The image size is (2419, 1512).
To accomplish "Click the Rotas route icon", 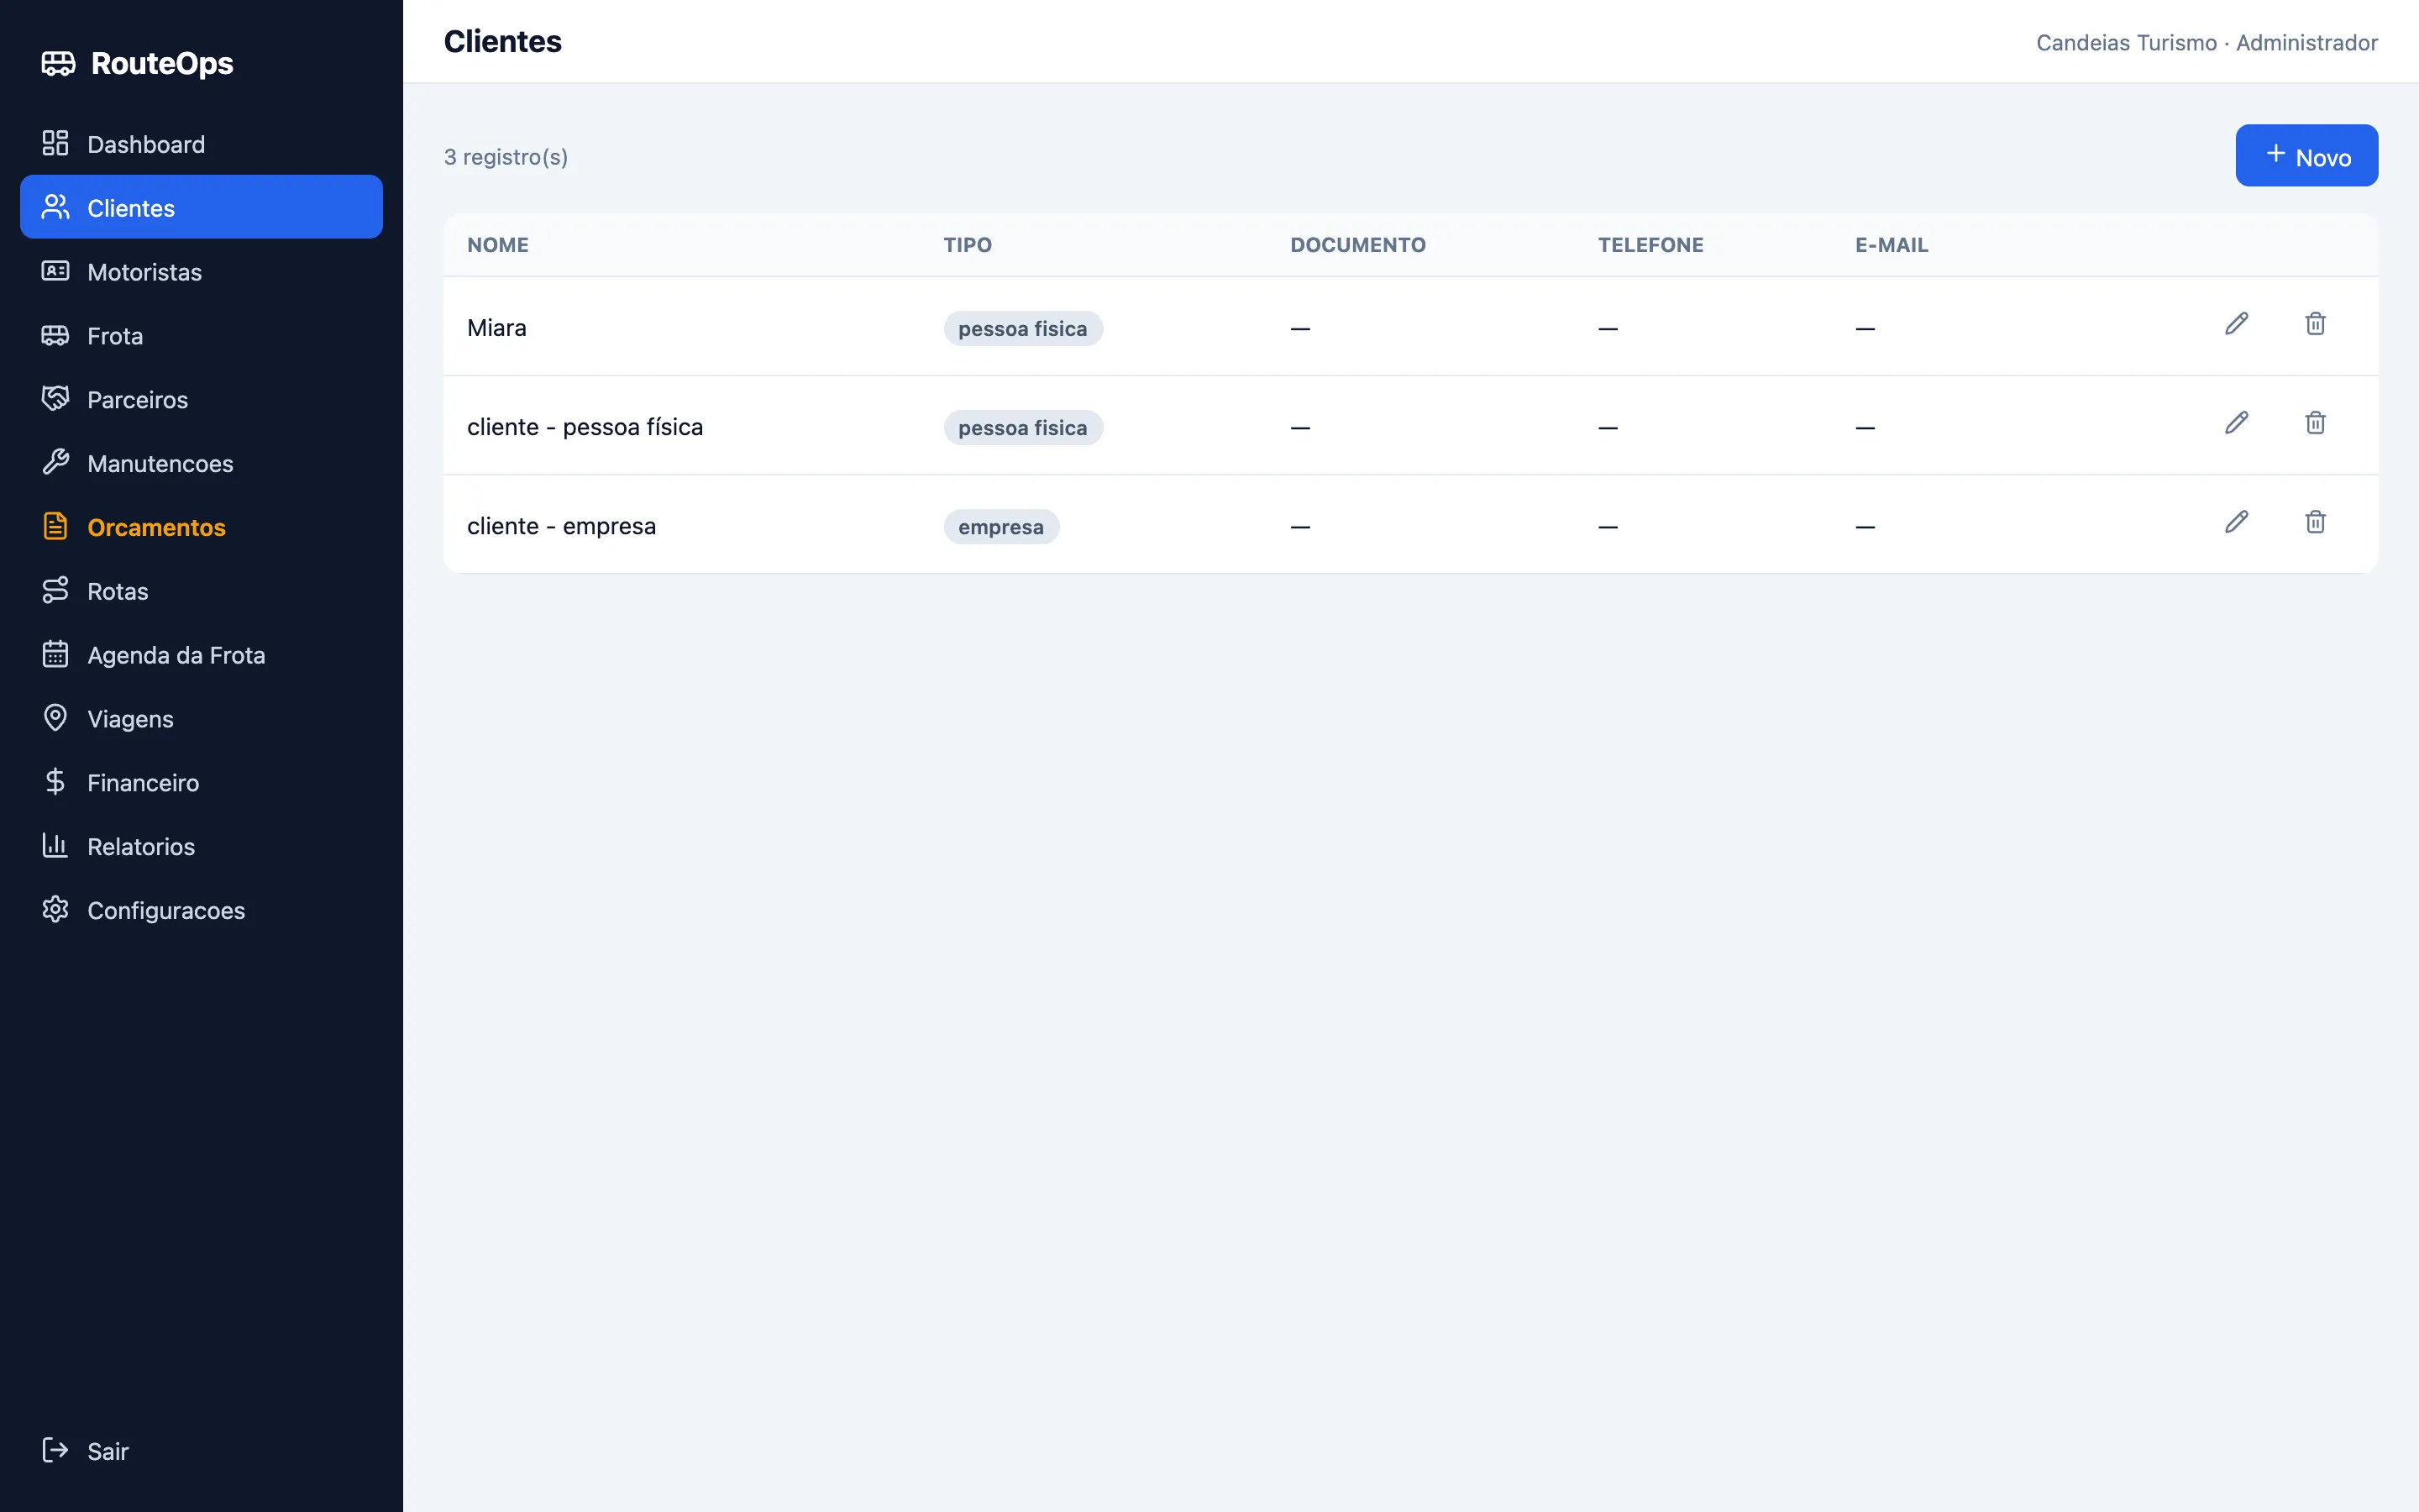I will [55, 590].
